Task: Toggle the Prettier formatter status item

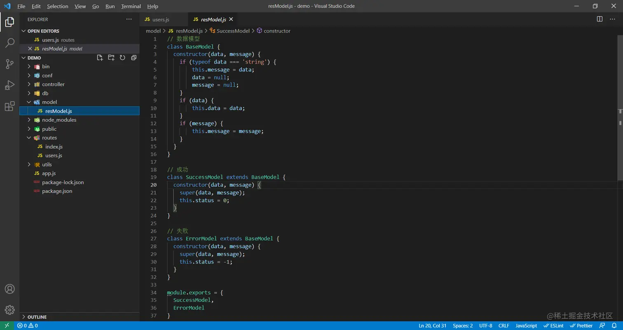Action: (581, 325)
